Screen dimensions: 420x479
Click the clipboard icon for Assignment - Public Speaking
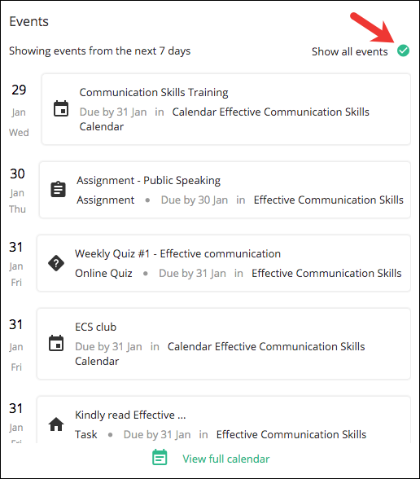(x=58, y=189)
